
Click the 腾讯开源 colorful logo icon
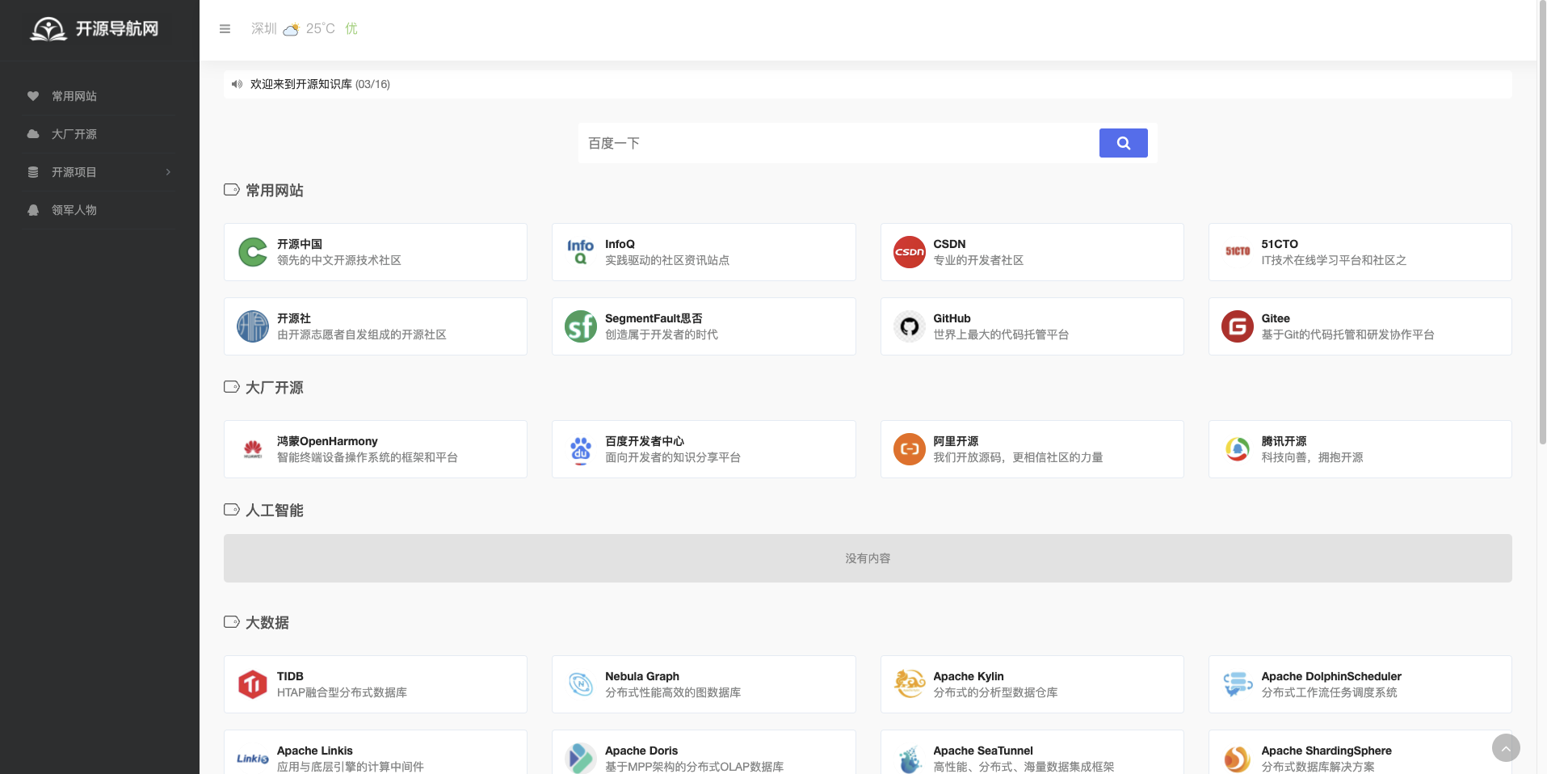pyautogui.click(x=1238, y=449)
